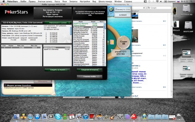Open the Skype icon in the dock
The width and height of the screenshot is (195, 122).
58,116
